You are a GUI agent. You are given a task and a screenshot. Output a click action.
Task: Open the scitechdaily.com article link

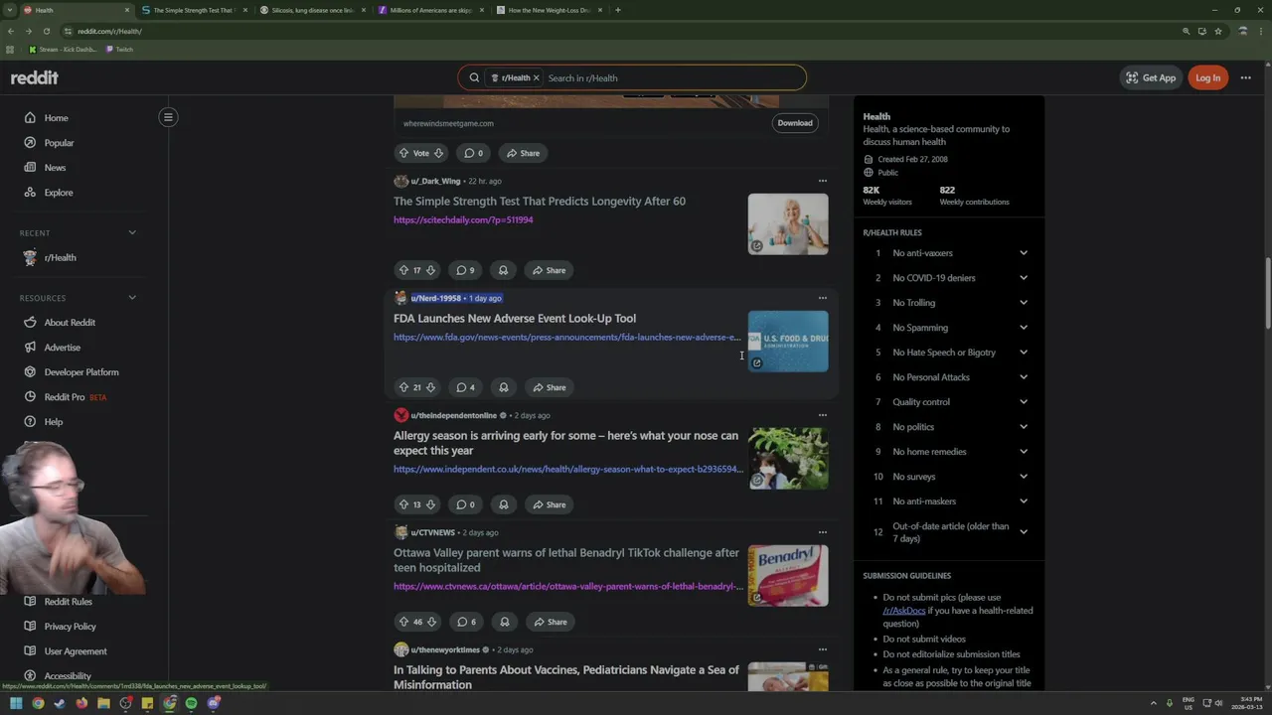pyautogui.click(x=463, y=219)
